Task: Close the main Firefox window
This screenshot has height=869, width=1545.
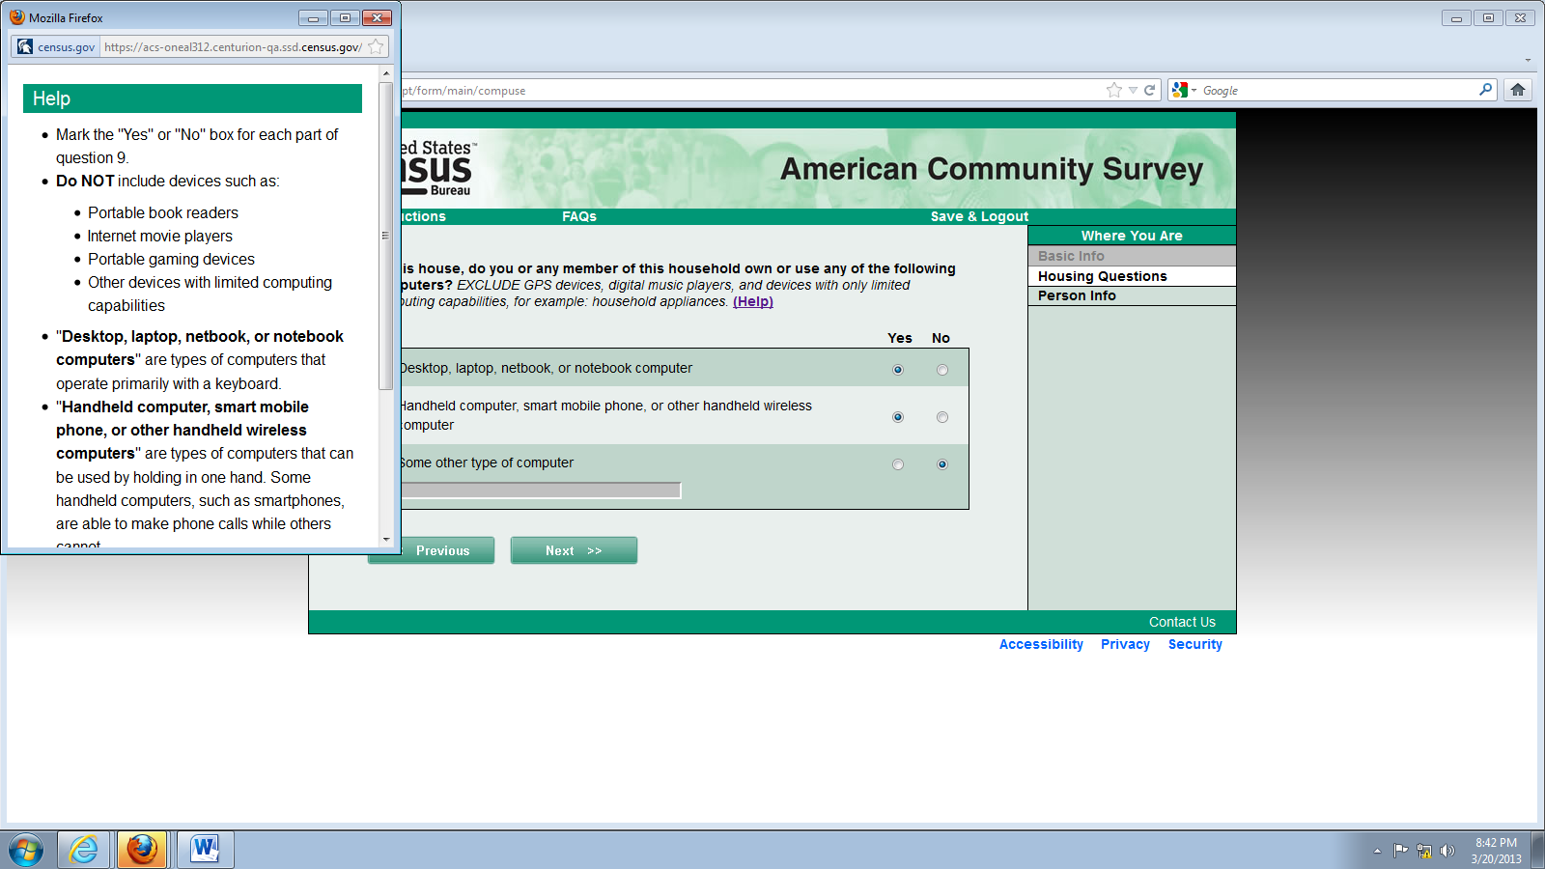Action: tap(1520, 17)
